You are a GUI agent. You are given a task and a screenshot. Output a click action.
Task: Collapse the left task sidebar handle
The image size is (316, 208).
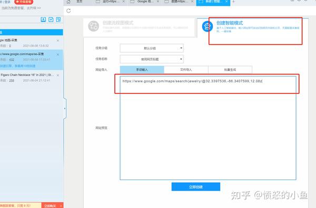pyautogui.click(x=65, y=108)
